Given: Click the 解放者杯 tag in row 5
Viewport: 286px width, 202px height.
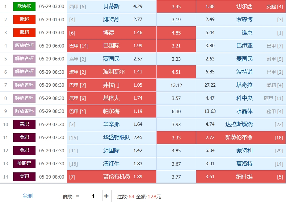Looking at the screenshot, I should point(24,59).
